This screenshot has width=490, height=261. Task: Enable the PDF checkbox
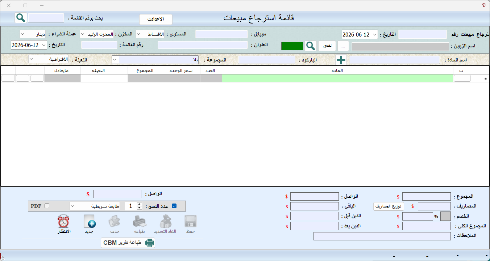click(47, 206)
